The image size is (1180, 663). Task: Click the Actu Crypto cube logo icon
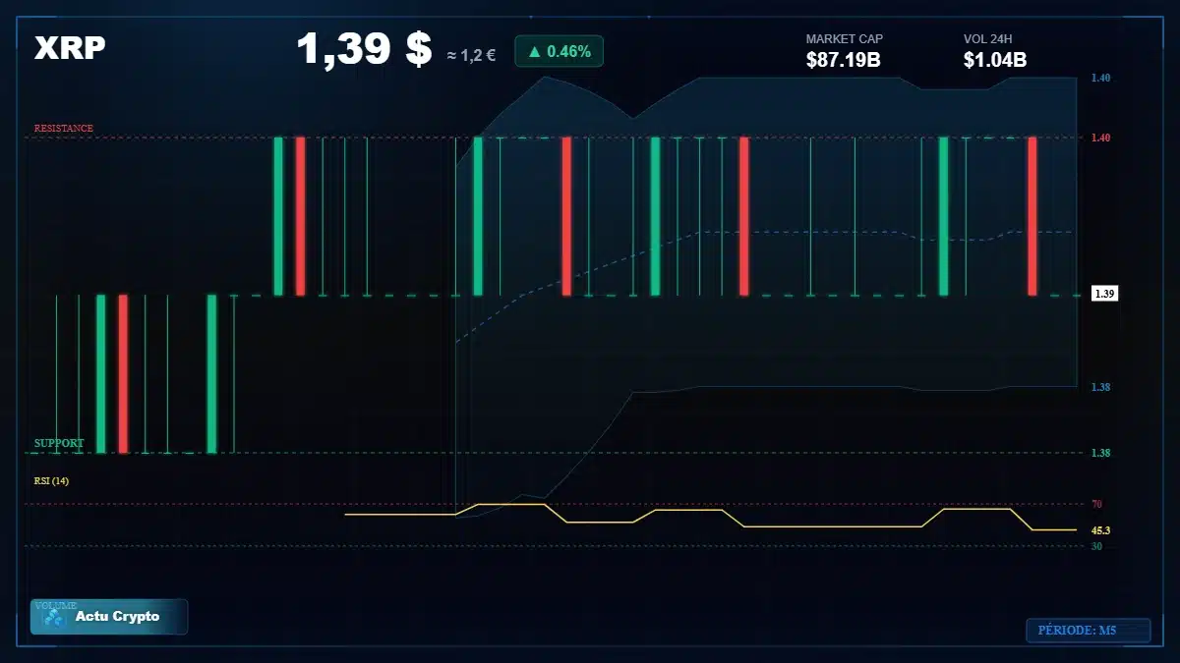(x=54, y=618)
